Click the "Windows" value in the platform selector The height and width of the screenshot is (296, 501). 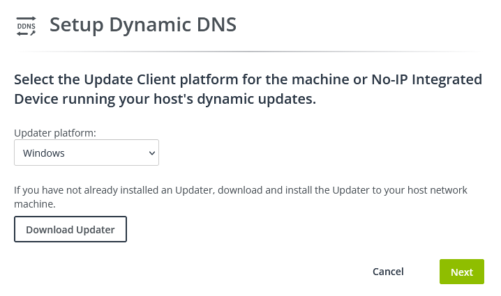pyautogui.click(x=44, y=153)
